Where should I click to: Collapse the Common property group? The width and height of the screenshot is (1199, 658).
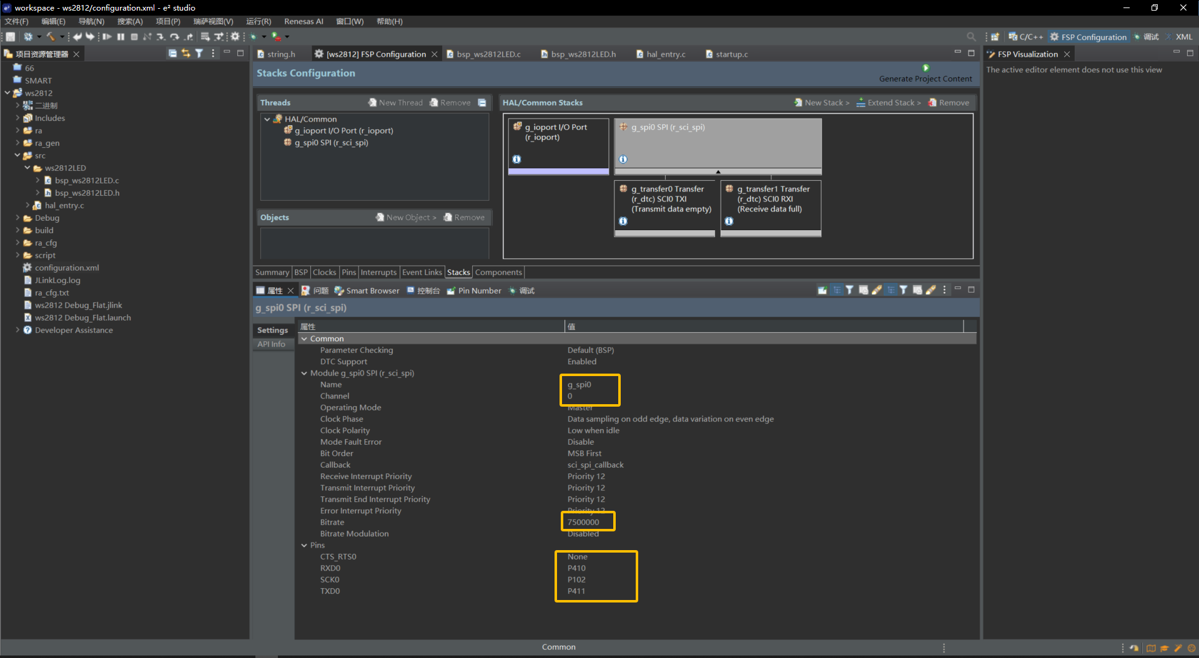(x=304, y=339)
